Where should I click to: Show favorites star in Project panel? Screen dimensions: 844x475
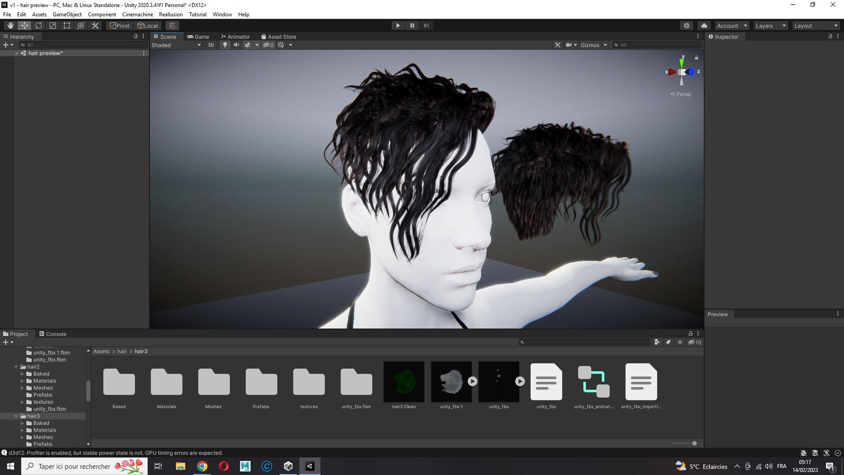[680, 342]
